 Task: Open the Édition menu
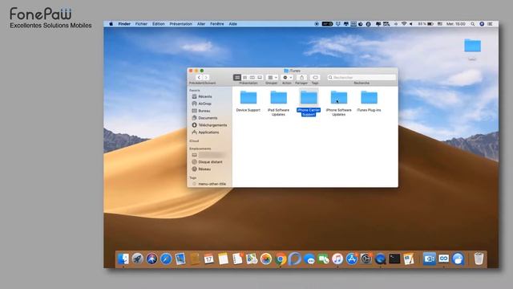pos(159,24)
